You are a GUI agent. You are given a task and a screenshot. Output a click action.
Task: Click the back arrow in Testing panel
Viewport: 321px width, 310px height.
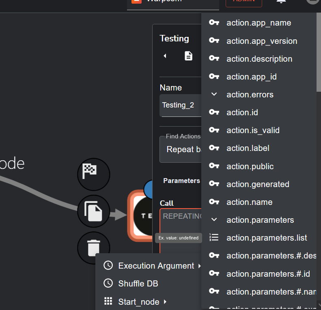165,56
